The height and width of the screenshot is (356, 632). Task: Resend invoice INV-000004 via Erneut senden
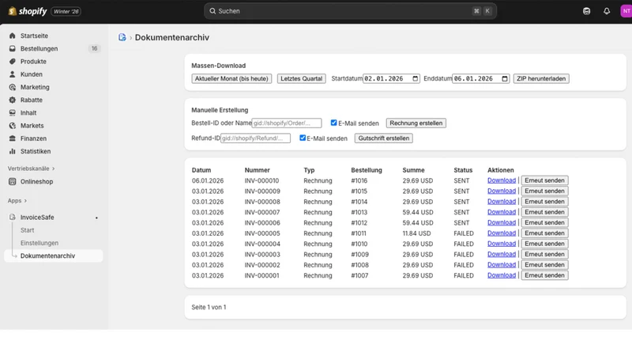[544, 244]
